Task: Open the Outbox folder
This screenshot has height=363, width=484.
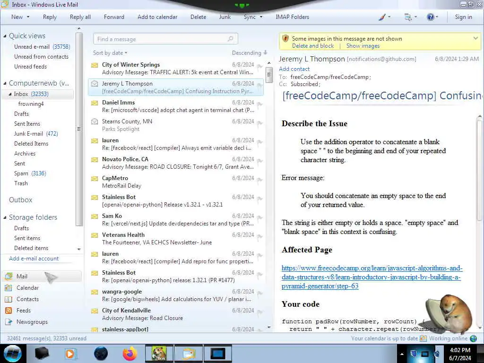Action: pos(21,200)
